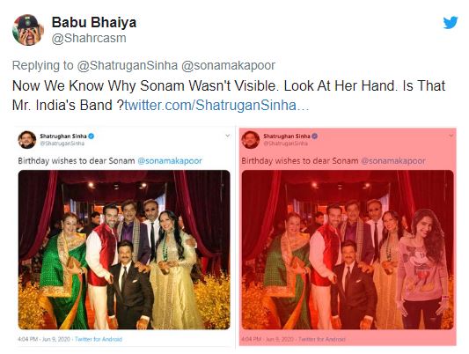Image resolution: width=469 pixels, height=354 pixels.
Task: Click the Babu Bhaiya display name
Action: [94, 22]
